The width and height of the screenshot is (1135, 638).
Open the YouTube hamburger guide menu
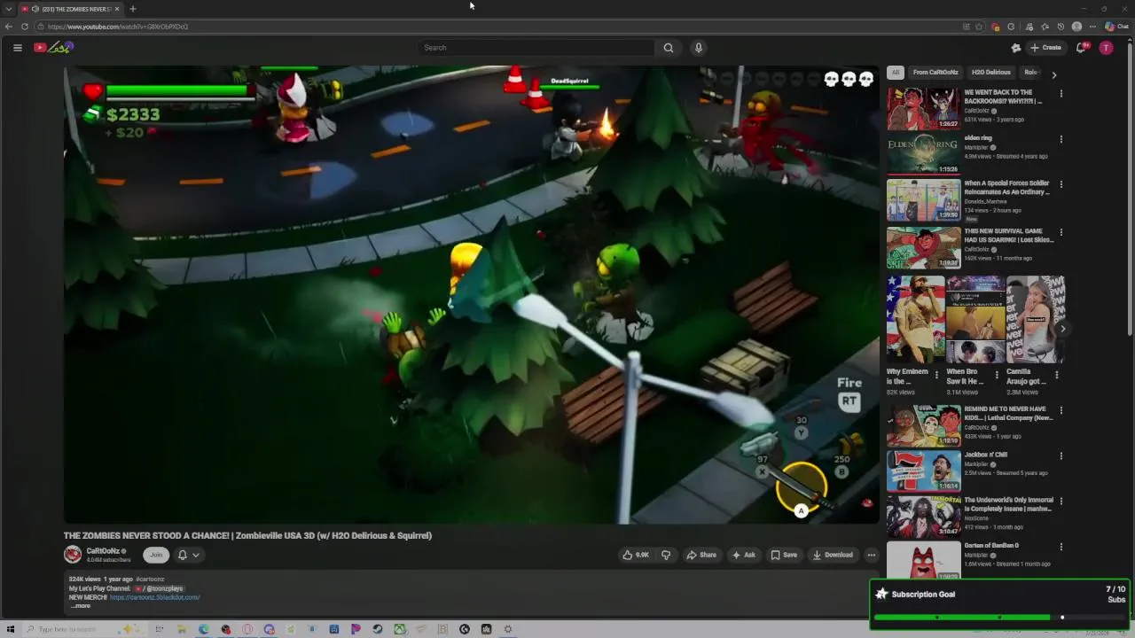click(x=18, y=48)
